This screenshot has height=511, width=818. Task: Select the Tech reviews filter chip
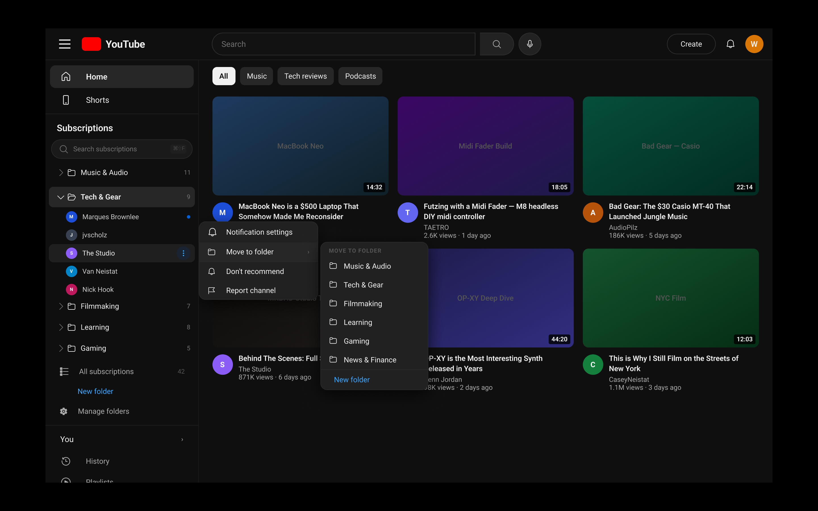(305, 76)
